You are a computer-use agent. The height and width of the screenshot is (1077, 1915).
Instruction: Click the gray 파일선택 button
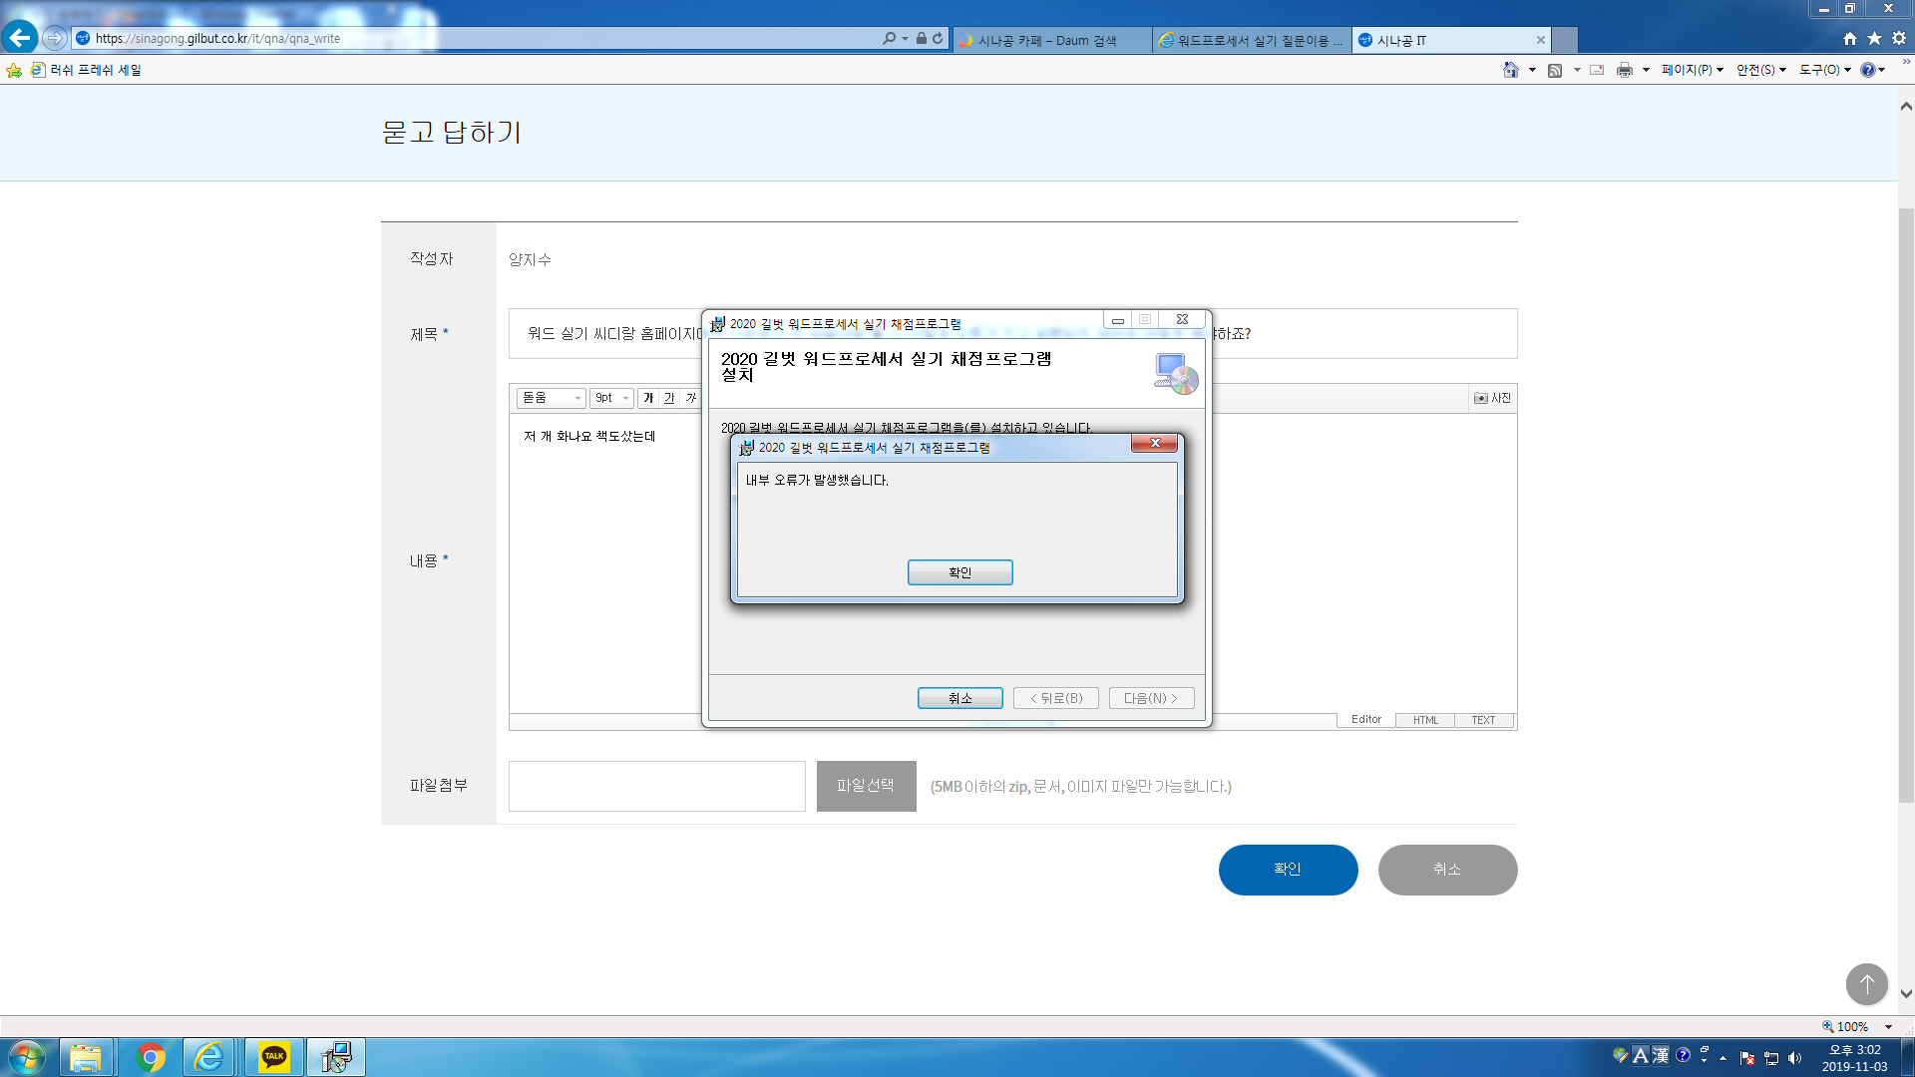(x=866, y=786)
